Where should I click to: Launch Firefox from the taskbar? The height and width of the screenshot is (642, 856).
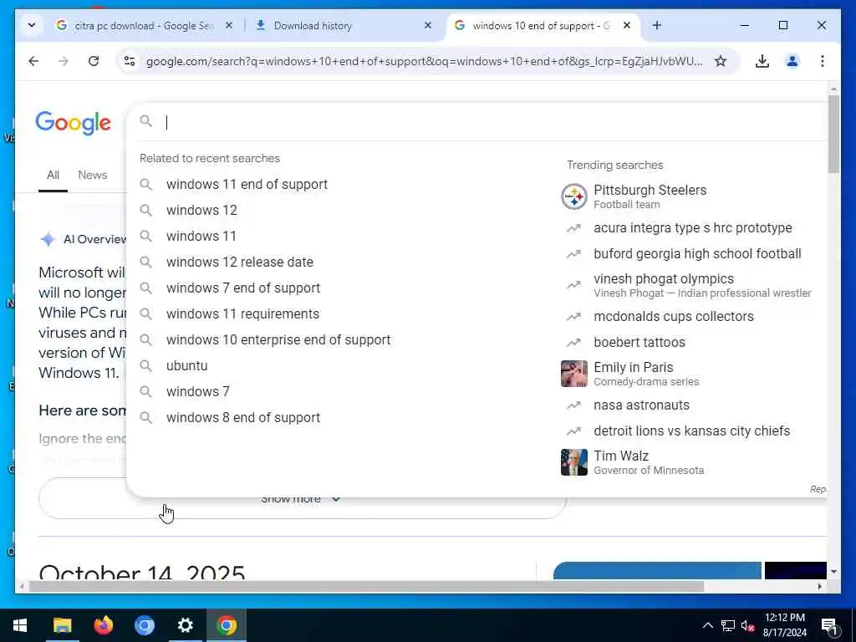click(x=103, y=625)
